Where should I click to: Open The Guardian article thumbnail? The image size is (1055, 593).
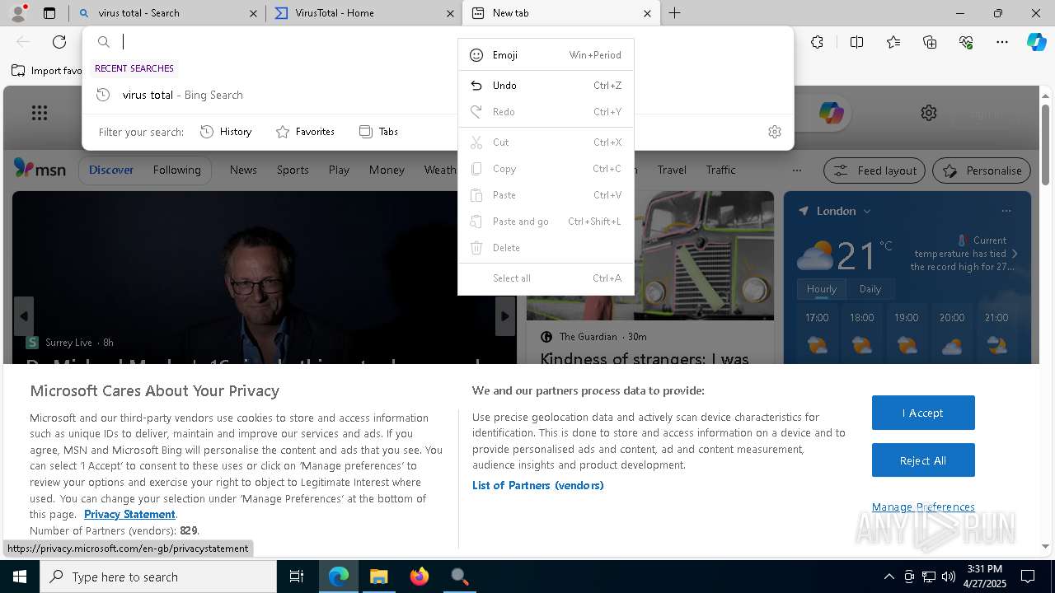[x=650, y=255]
